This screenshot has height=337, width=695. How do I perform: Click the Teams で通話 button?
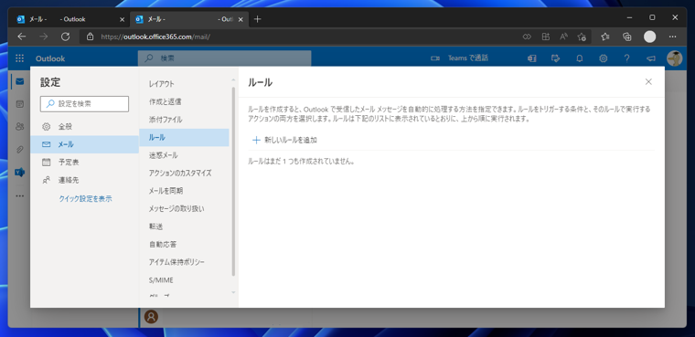(x=459, y=58)
